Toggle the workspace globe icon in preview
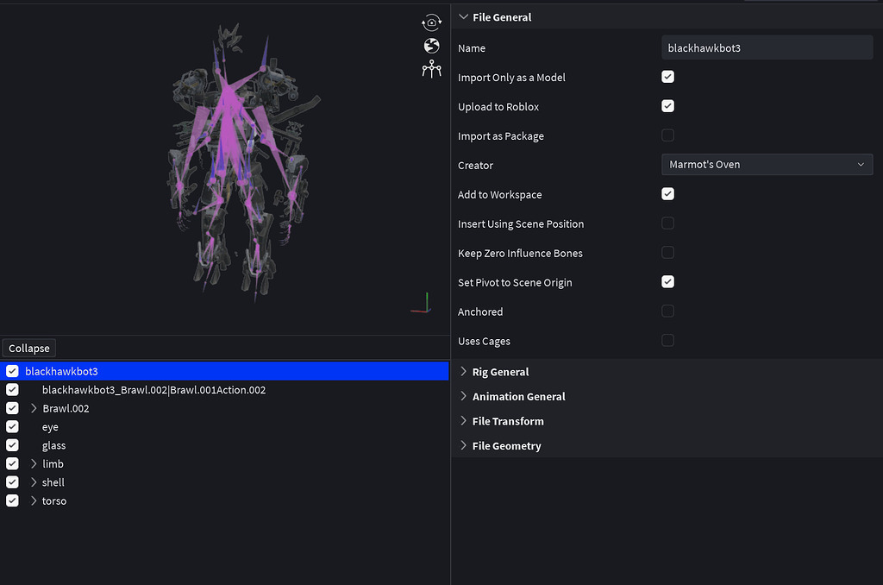 pyautogui.click(x=431, y=46)
